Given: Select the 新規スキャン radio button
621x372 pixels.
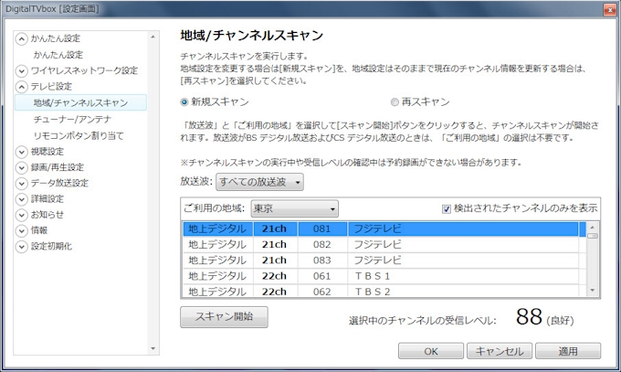Looking at the screenshot, I should click(x=185, y=101).
